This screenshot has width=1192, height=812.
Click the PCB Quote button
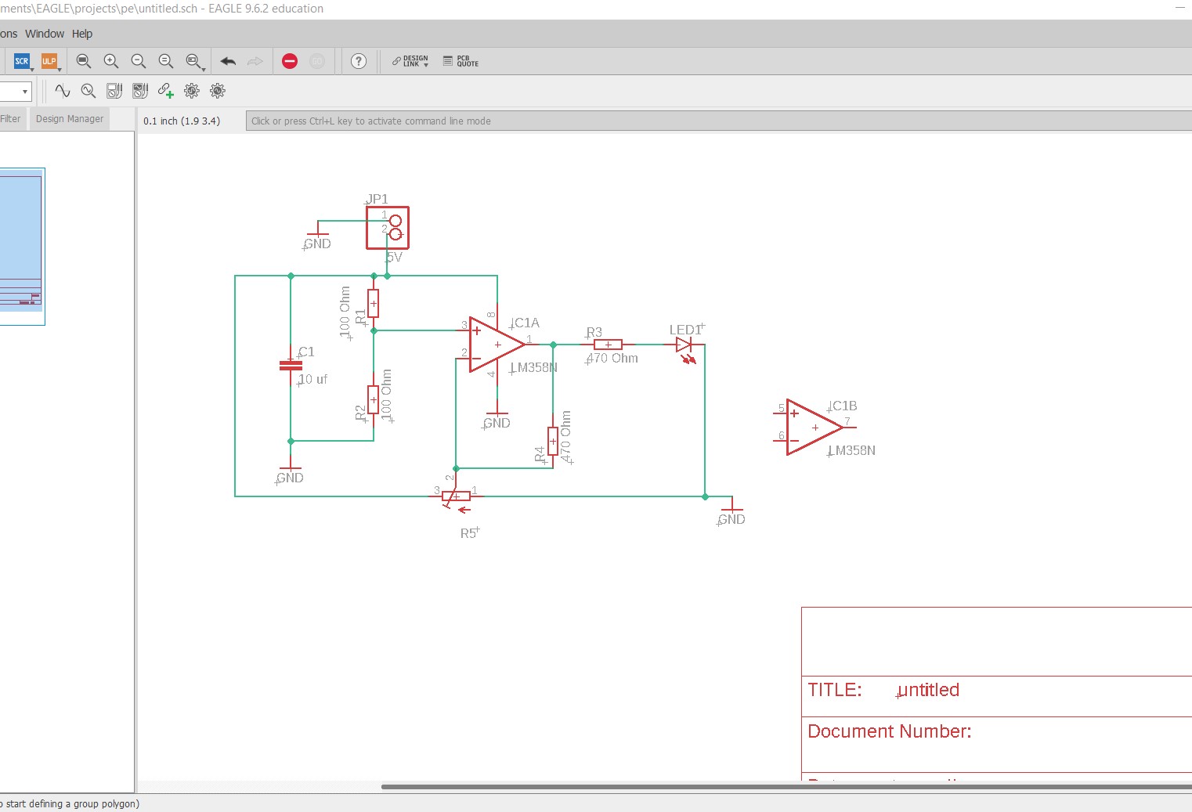461,61
